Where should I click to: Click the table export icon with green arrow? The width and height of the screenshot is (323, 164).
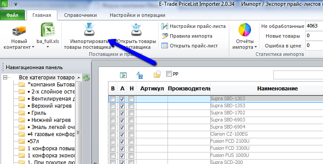point(123,75)
